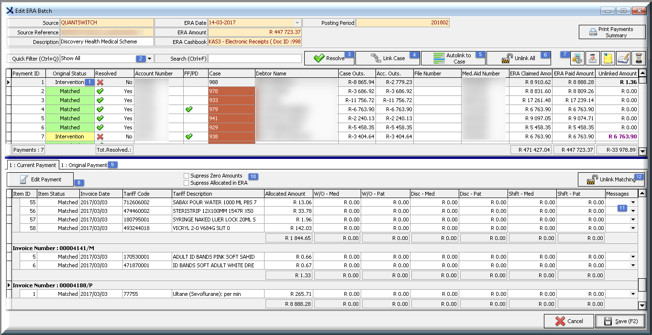This screenshot has width=652, height=335.
Task: Cancel the ERA batch edit
Action: coord(569,321)
